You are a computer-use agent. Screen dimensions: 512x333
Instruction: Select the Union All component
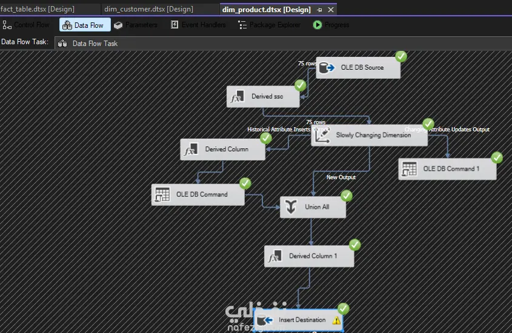coord(313,207)
